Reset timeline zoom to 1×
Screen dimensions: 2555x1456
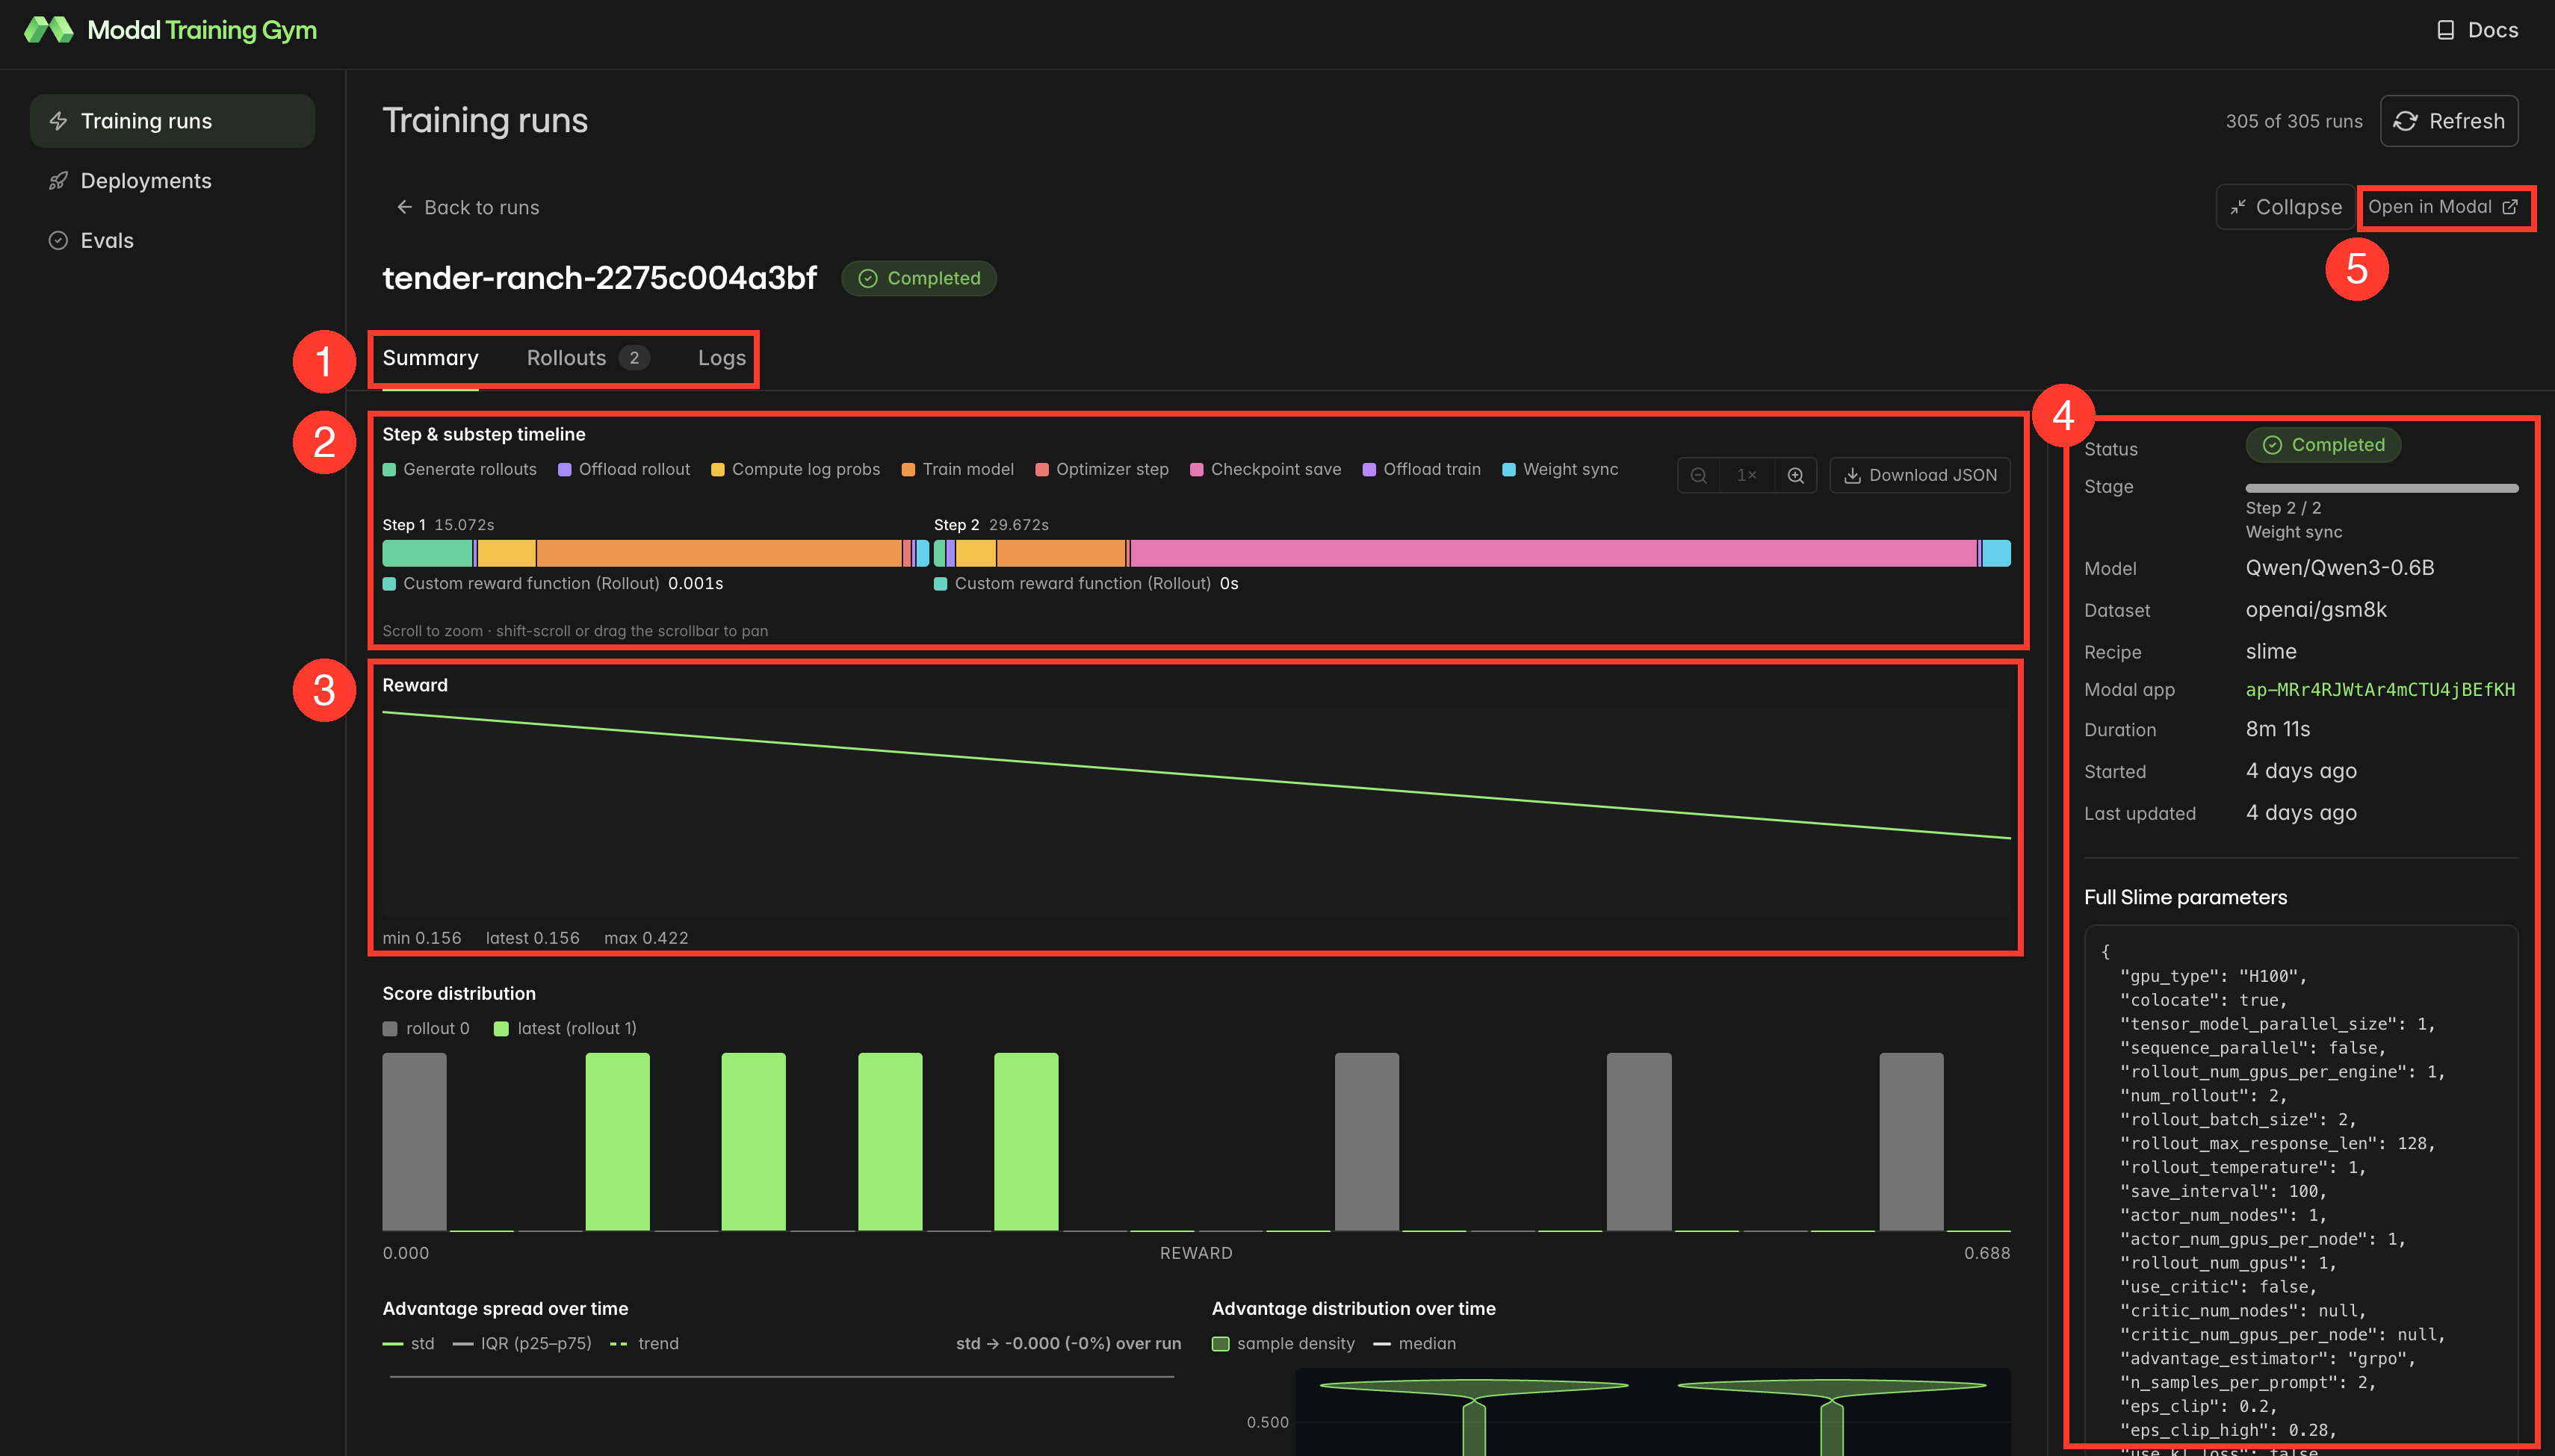click(x=1747, y=475)
